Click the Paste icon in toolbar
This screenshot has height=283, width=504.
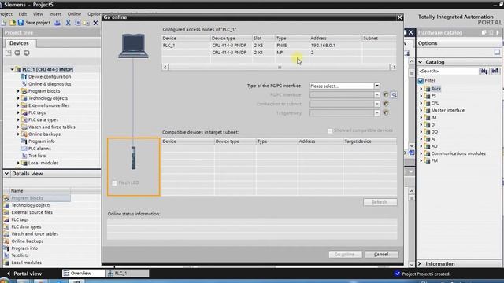[x=87, y=23]
